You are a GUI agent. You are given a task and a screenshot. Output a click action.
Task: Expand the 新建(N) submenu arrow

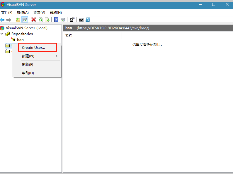57,56
